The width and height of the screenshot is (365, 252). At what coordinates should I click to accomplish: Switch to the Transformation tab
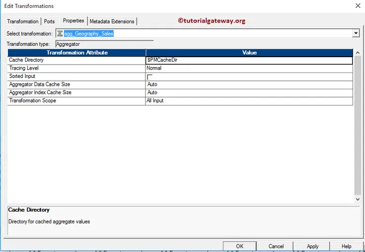coord(23,21)
